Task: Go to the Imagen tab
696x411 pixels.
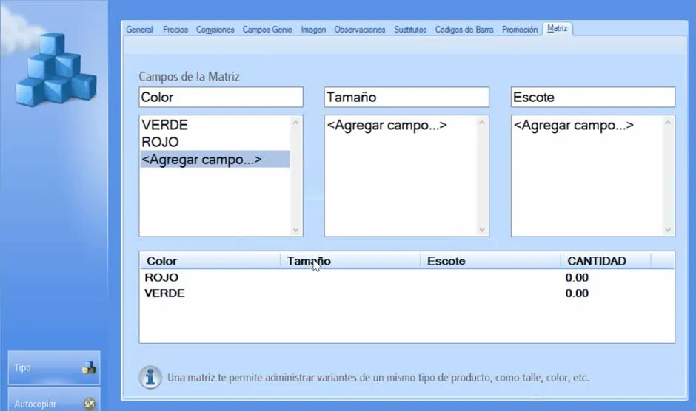Action: pos(313,30)
